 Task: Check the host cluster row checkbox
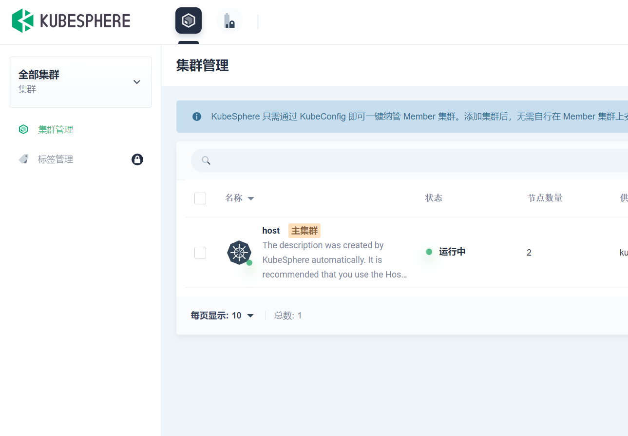(x=200, y=253)
